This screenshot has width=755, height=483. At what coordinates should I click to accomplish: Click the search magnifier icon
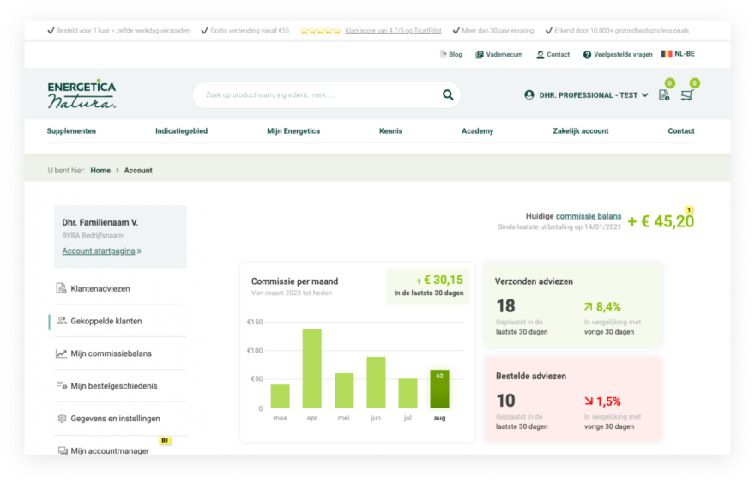pyautogui.click(x=447, y=95)
